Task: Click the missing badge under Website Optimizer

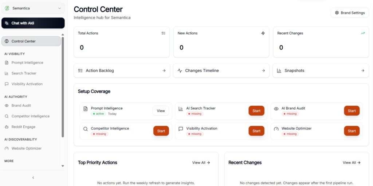Action: point(290,134)
